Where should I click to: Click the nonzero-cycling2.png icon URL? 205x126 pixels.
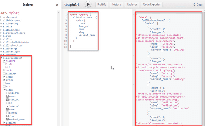coord(161,38)
